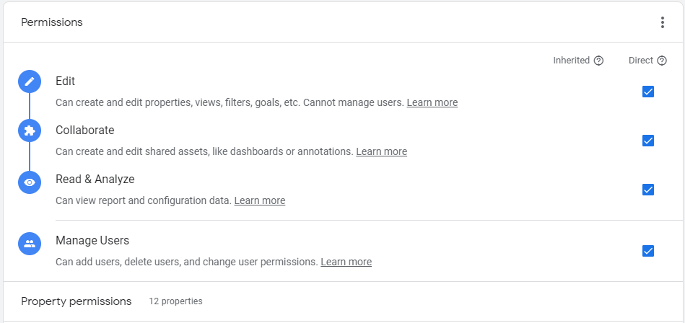Screen dimensions: 685x323
Task: Click the Inherited column header label
Action: (x=571, y=61)
